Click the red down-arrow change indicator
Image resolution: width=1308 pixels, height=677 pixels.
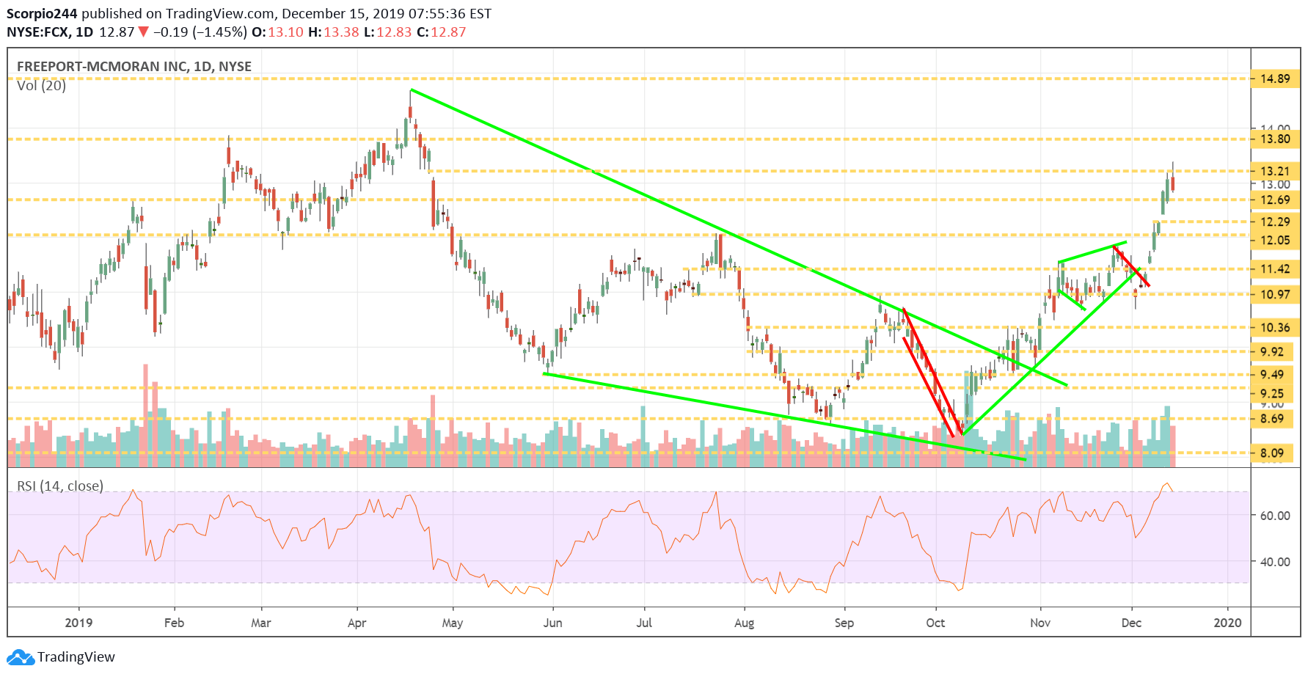144,32
